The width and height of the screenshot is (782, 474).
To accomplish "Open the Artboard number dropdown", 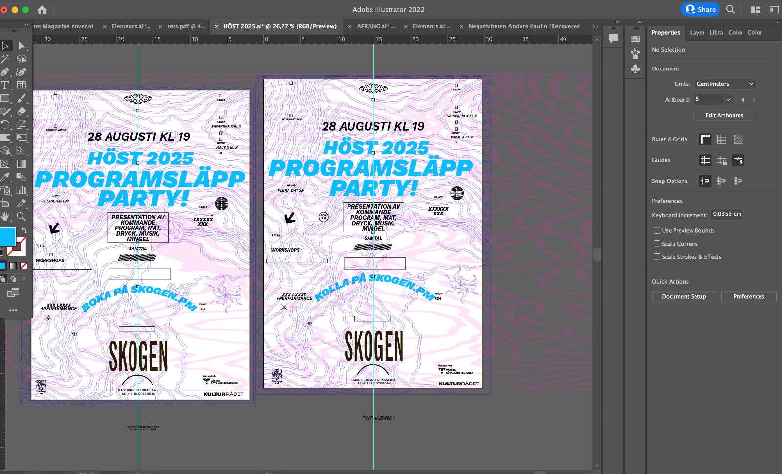I will point(729,99).
